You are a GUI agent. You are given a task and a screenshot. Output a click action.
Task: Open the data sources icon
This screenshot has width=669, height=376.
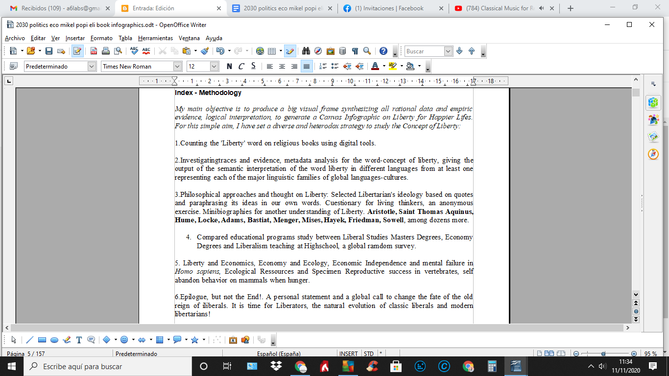342,51
